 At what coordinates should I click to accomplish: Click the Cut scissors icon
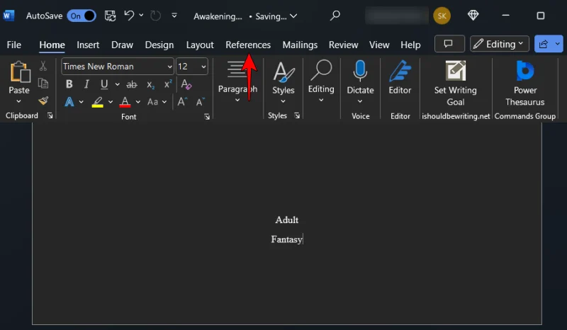(x=43, y=66)
